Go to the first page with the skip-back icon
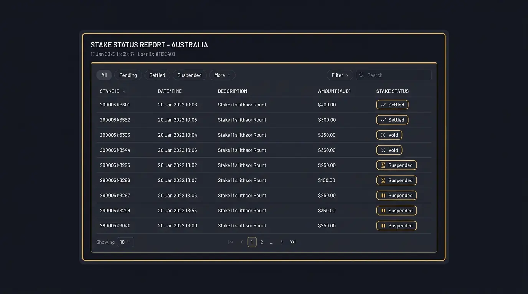528x294 pixels. 231,242
